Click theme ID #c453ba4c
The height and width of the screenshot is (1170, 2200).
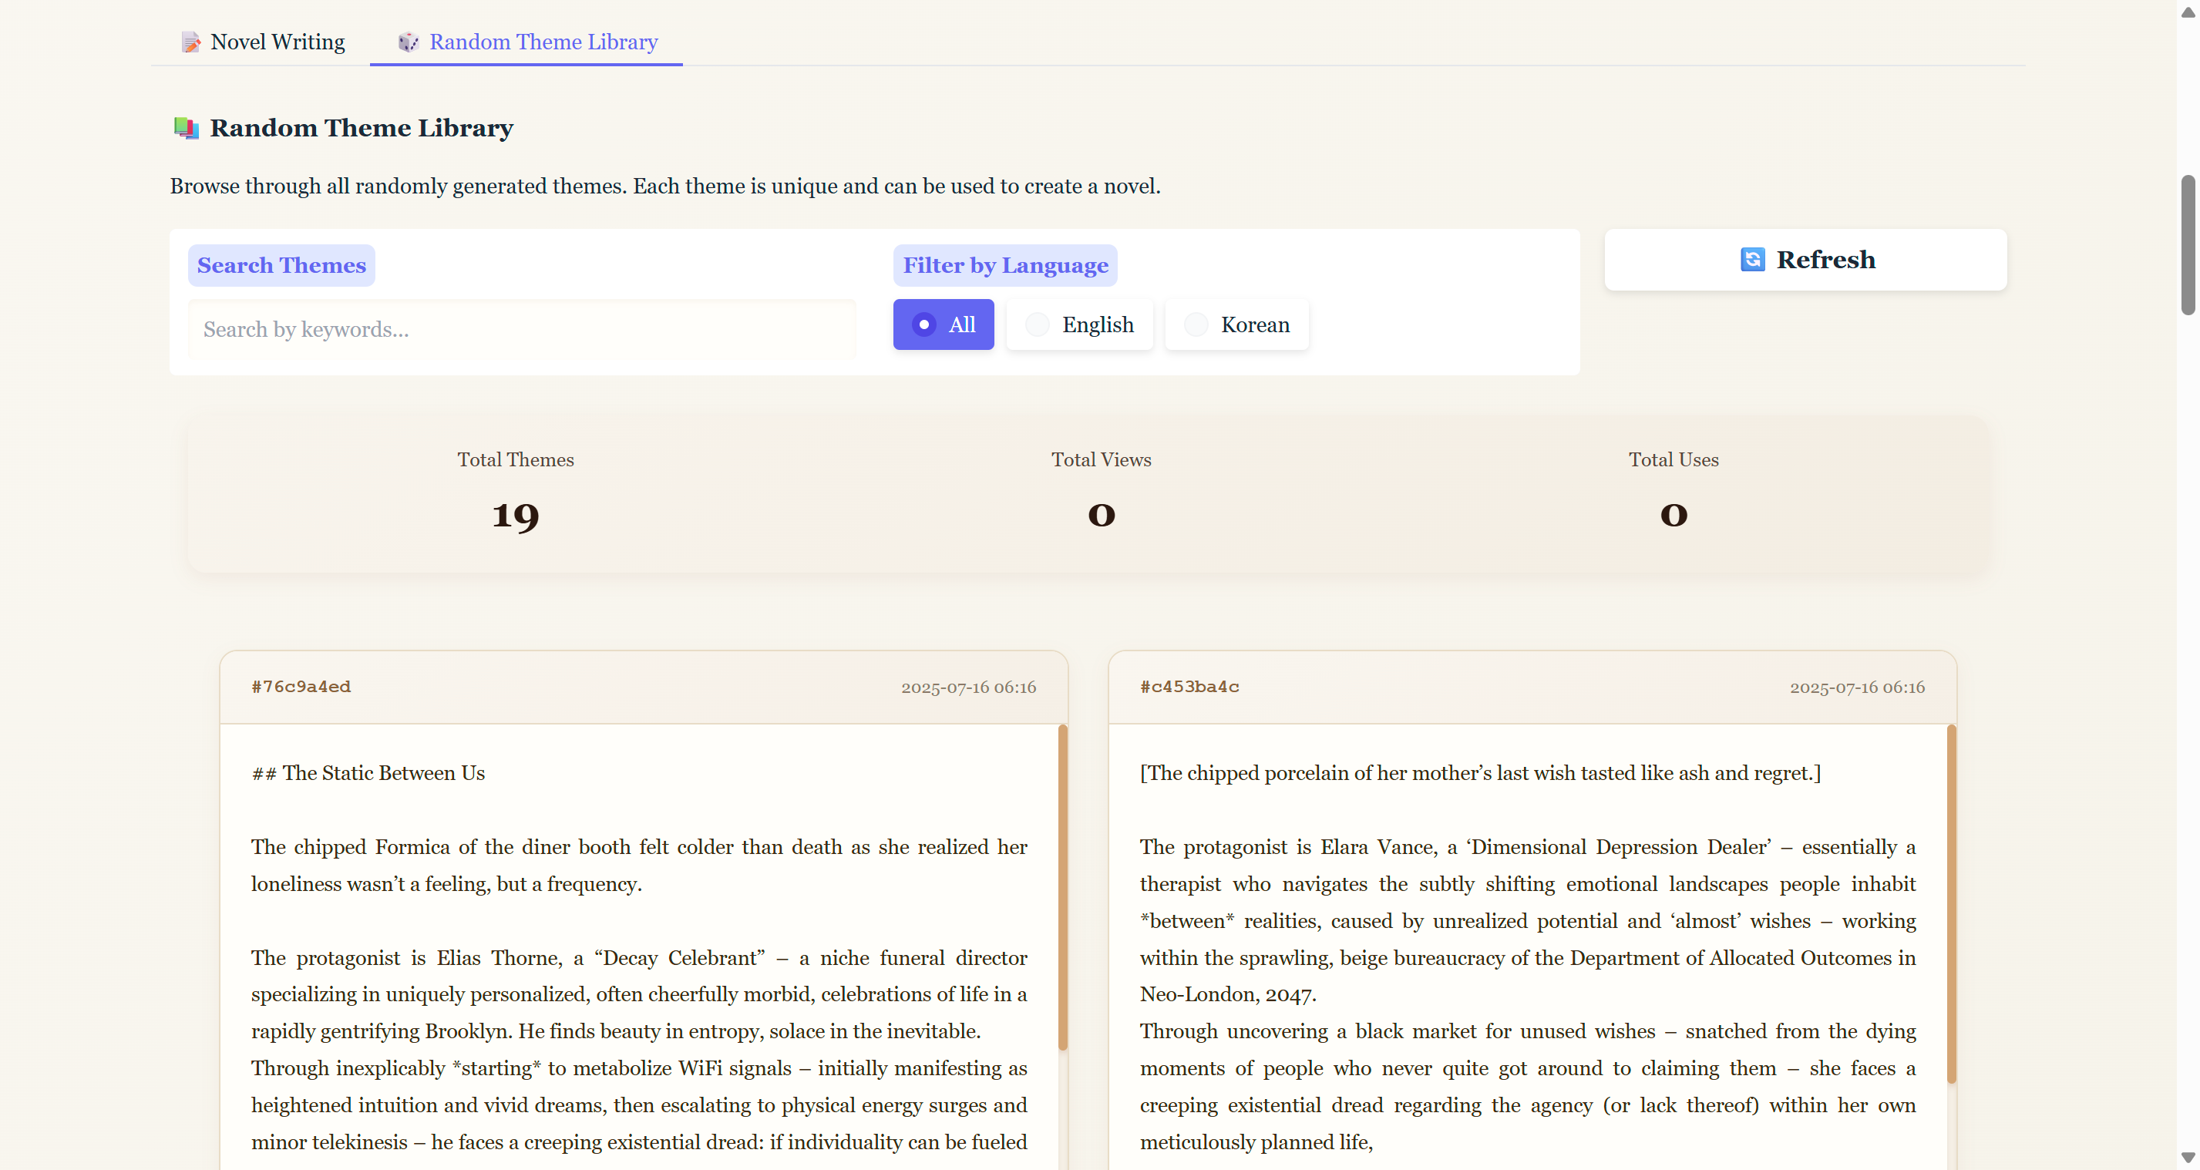coord(1189,687)
